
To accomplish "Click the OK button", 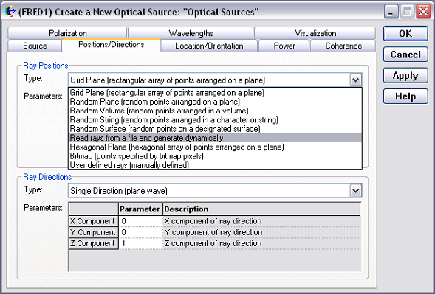I will (x=405, y=33).
